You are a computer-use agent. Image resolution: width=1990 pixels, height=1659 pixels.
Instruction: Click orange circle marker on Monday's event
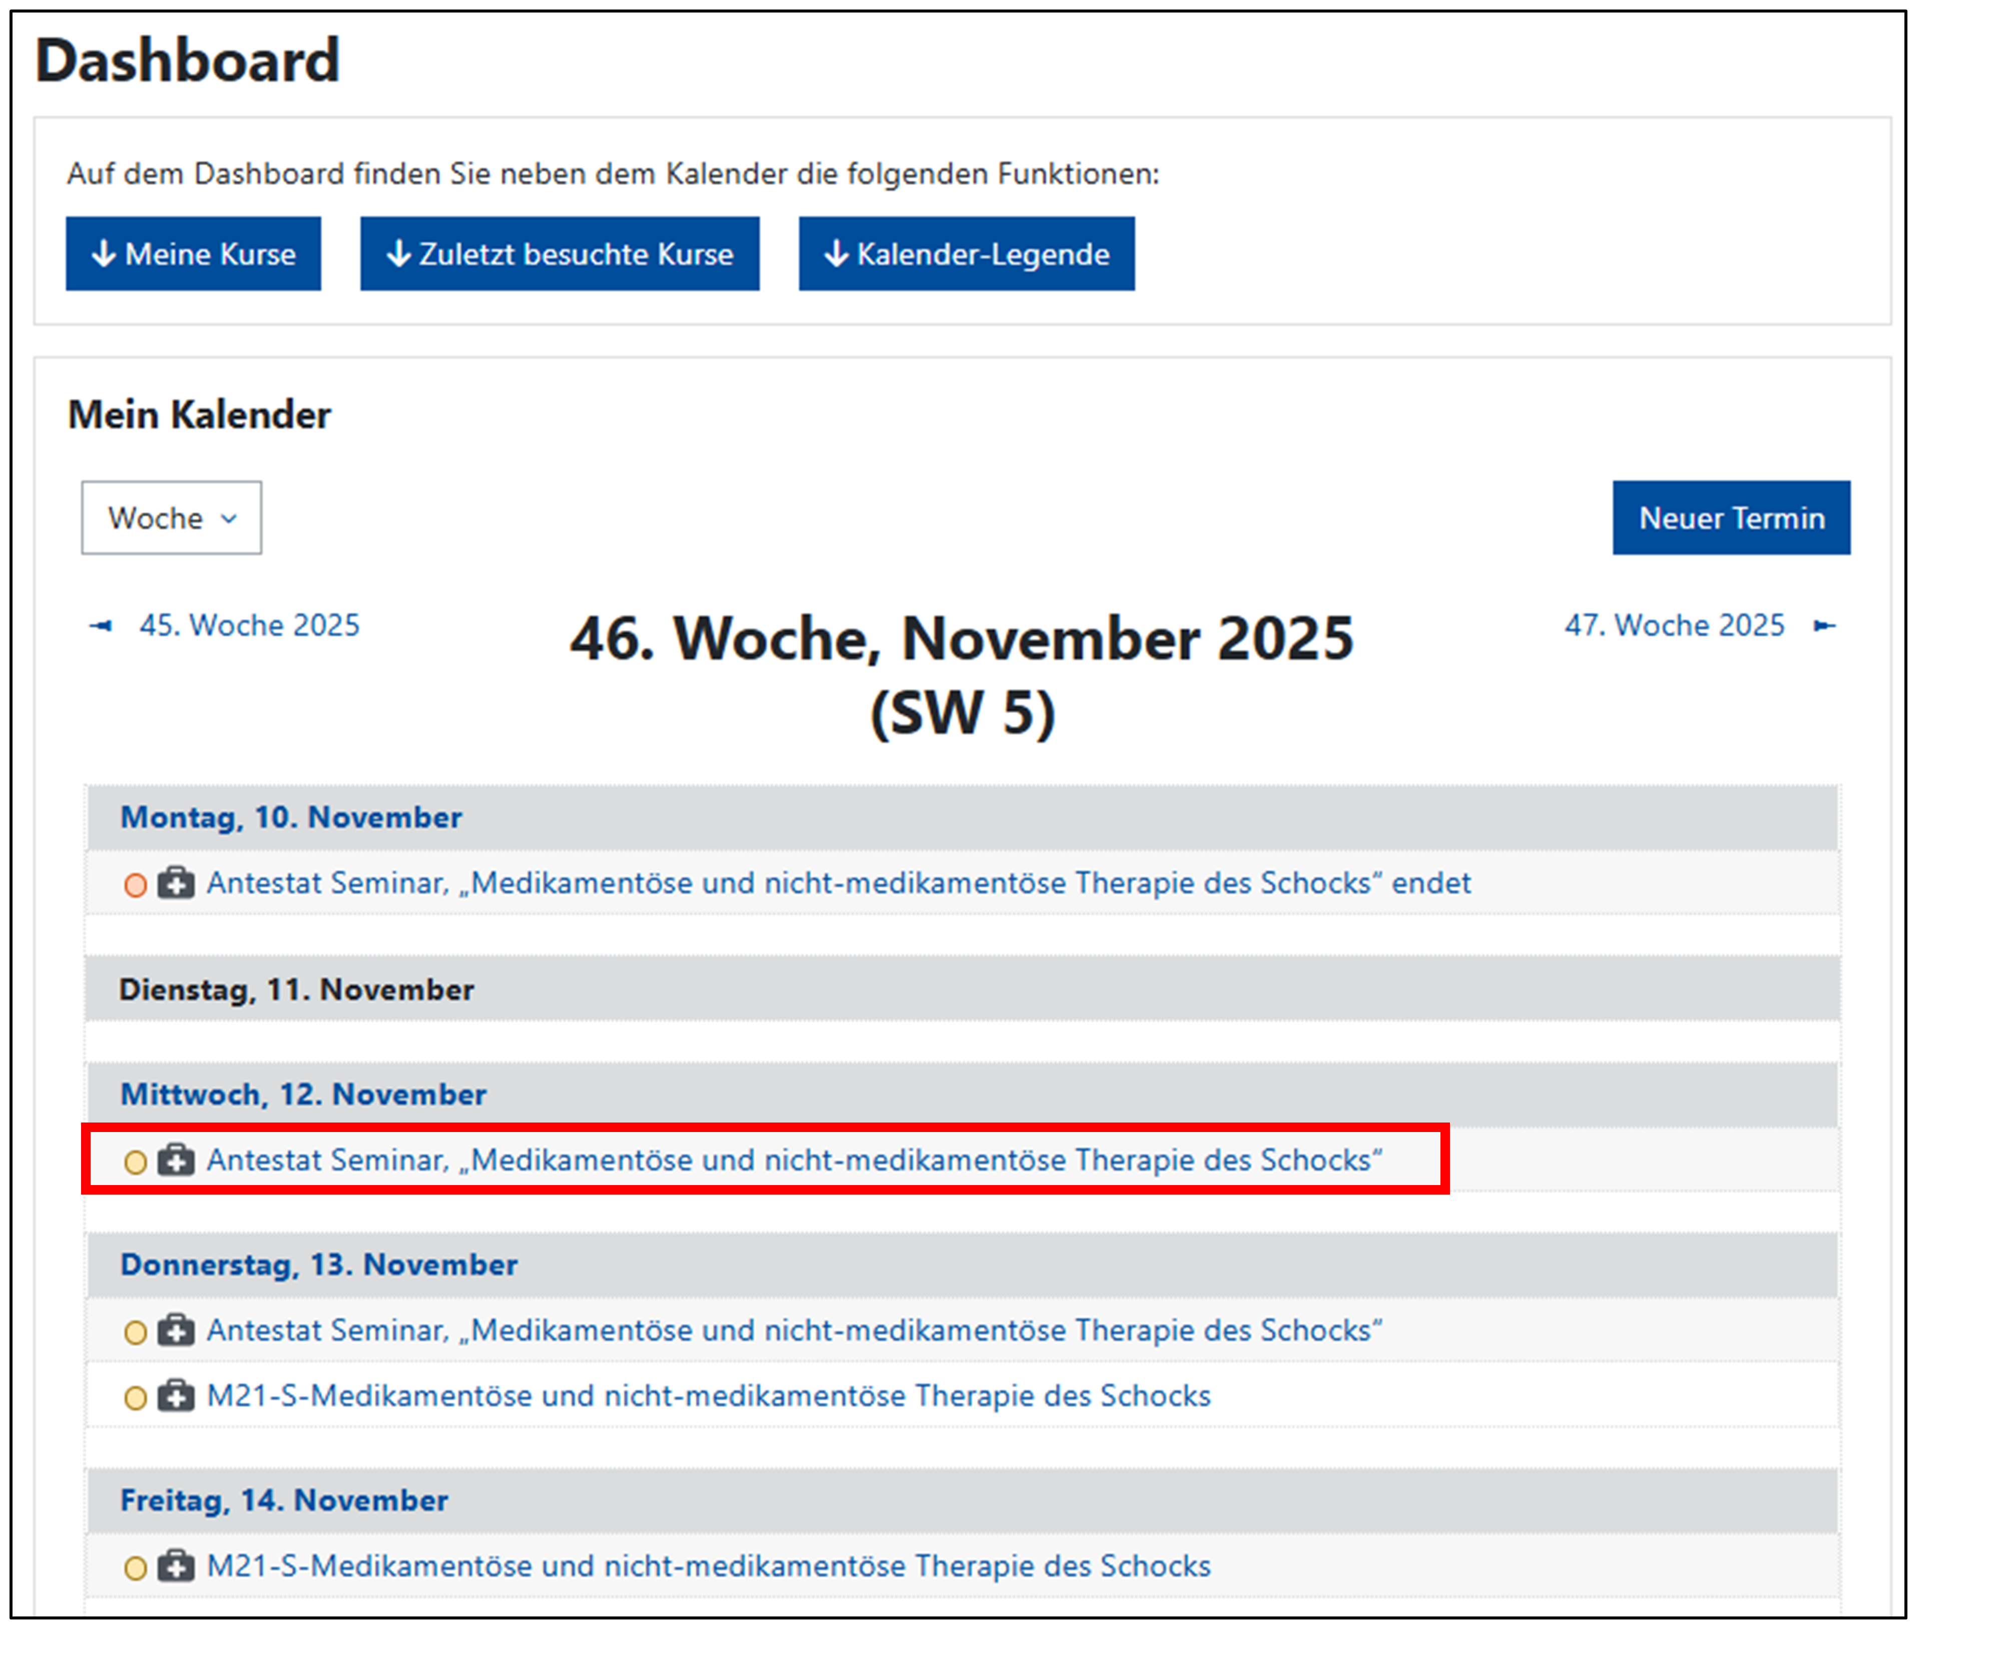tap(136, 885)
